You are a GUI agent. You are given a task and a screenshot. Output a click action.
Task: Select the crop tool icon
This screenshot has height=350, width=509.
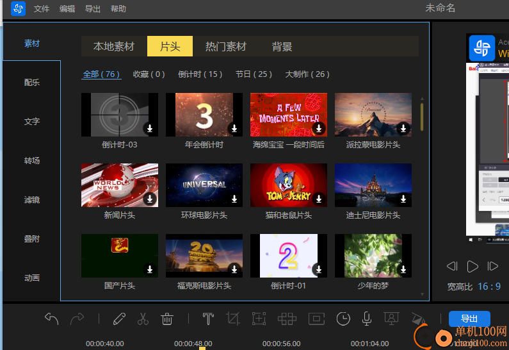[x=233, y=319]
